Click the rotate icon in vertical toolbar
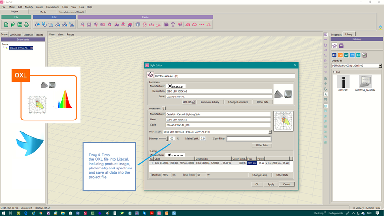The height and width of the screenshot is (216, 384). (326, 45)
